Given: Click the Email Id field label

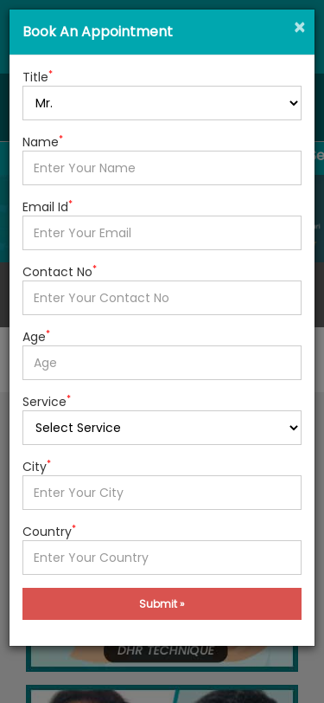Looking at the screenshot, I should point(45,207).
